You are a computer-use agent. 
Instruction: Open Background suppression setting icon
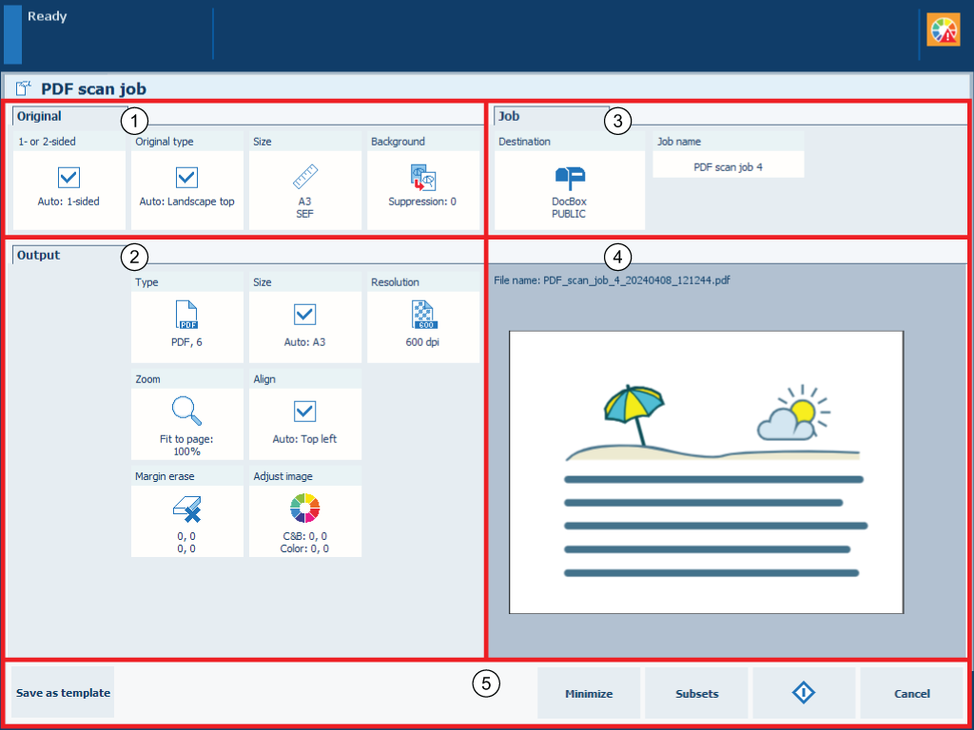(422, 178)
